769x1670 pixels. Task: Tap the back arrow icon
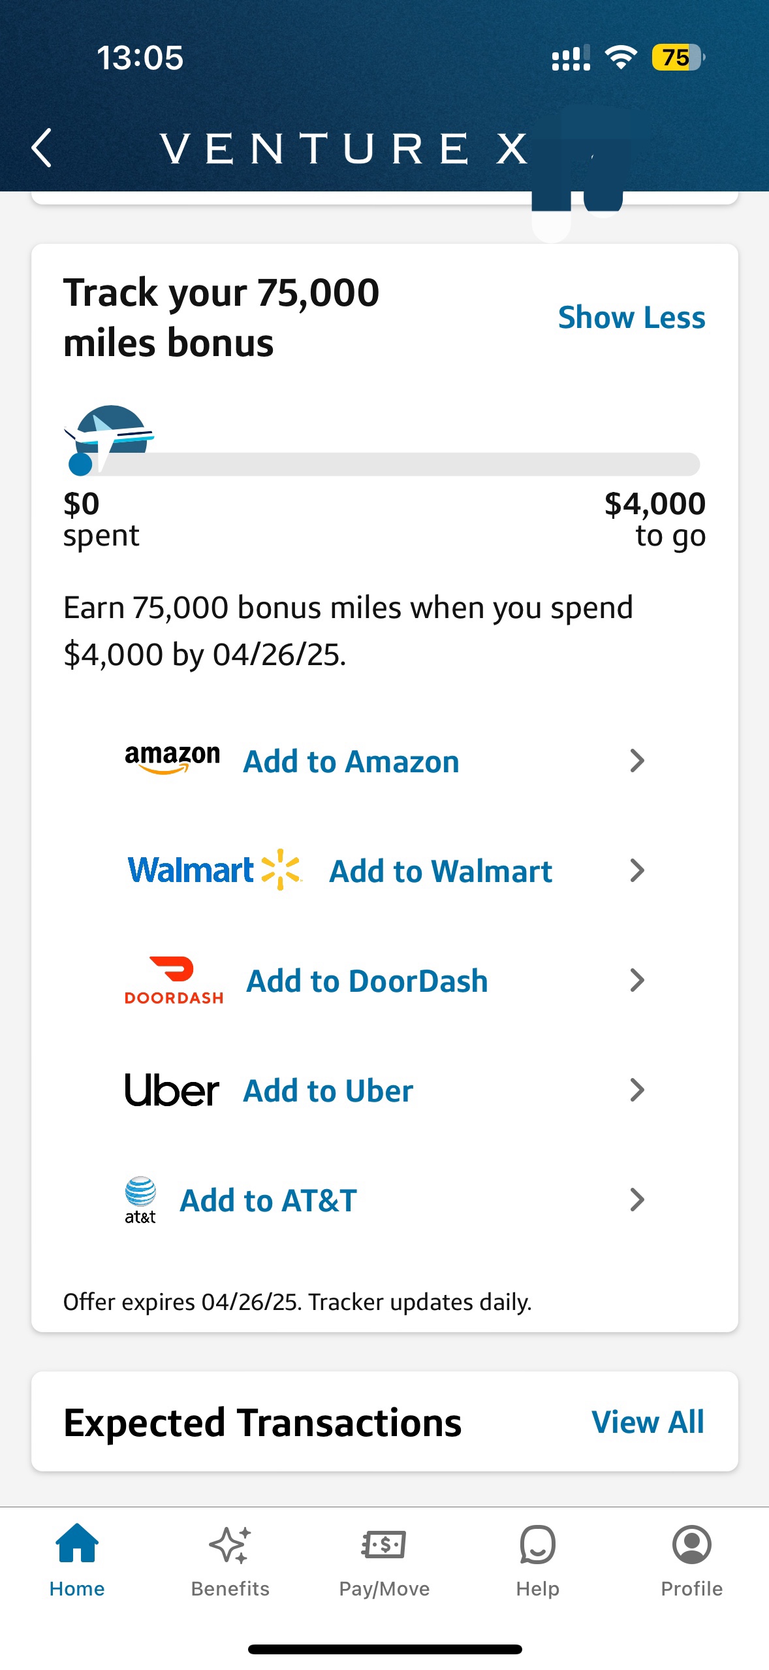coord(42,148)
